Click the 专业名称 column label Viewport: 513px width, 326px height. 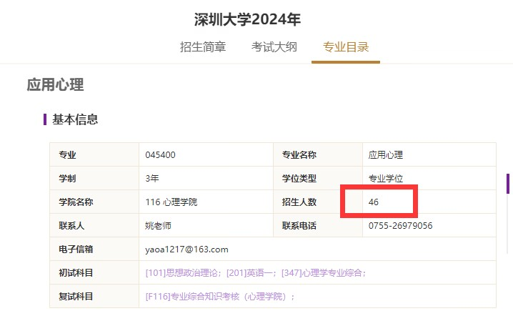coord(299,155)
